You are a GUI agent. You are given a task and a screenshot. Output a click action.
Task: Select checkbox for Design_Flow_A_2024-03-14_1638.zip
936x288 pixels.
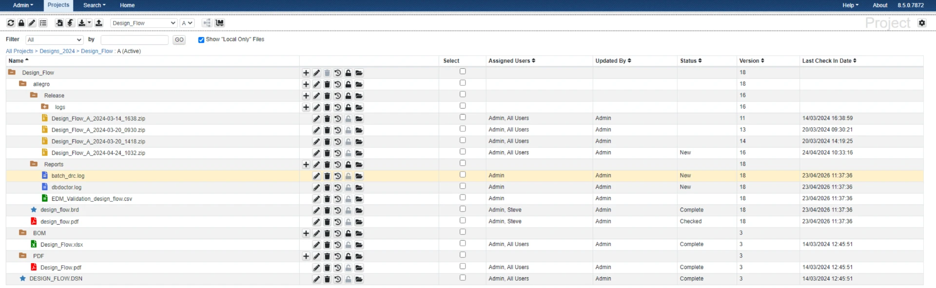coord(463,117)
